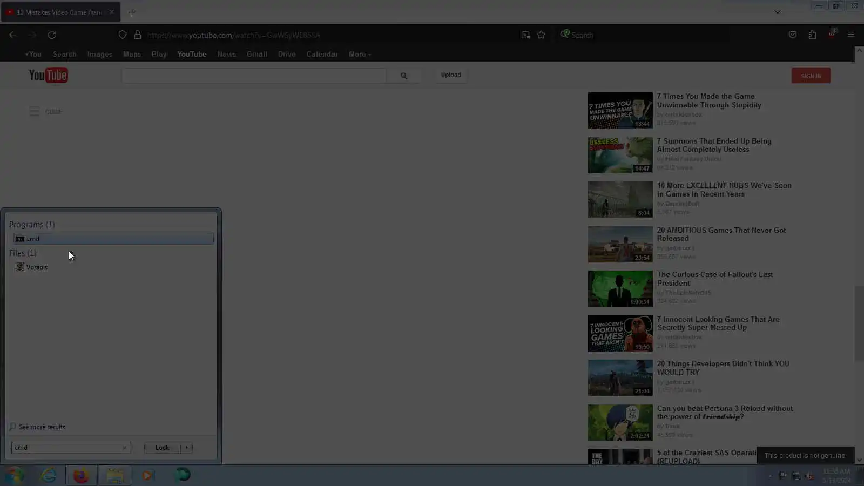Open 20 Things Developers Didn't Think YOU WOULD TRY

(x=723, y=368)
